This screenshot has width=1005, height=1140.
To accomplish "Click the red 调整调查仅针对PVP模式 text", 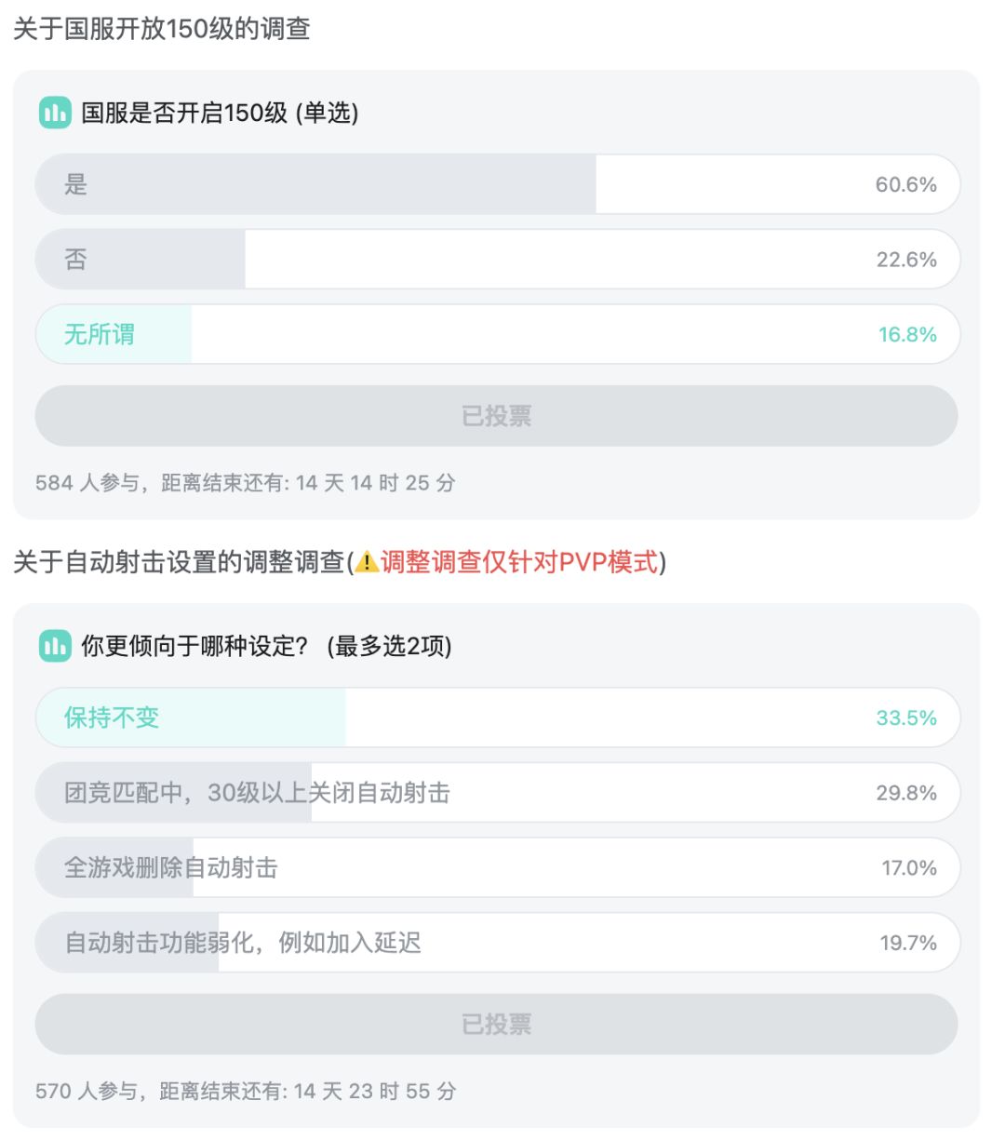I will coord(519,562).
